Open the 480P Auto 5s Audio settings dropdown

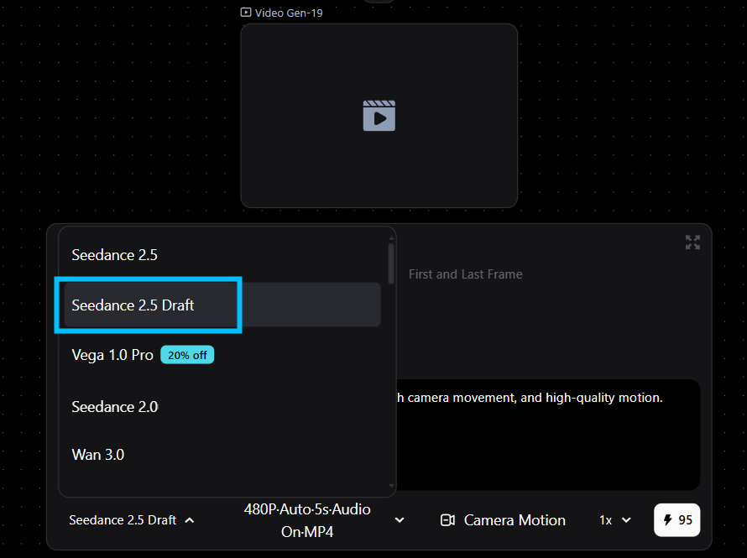point(323,520)
